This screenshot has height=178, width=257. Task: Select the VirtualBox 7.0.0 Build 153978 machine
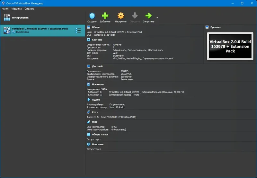(43, 31)
